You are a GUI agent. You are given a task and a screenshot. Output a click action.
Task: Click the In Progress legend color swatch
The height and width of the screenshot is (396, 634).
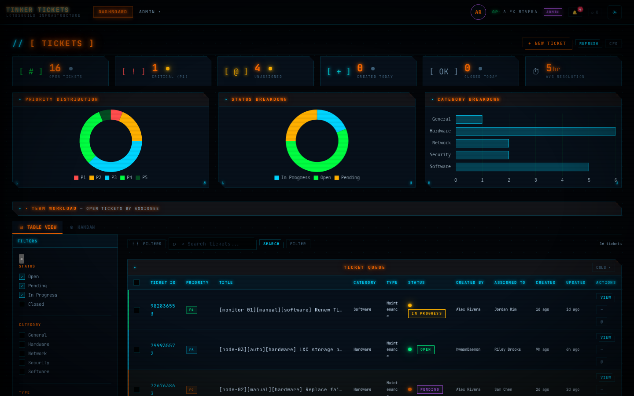point(276,178)
